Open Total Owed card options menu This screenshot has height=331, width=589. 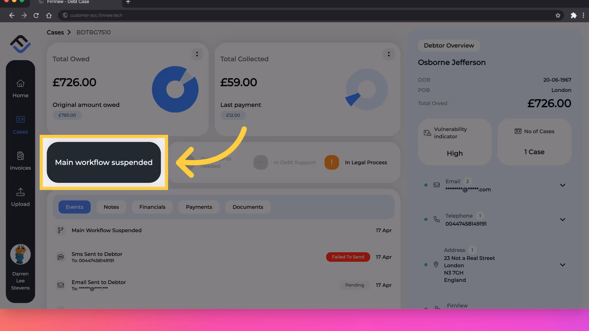point(197,54)
